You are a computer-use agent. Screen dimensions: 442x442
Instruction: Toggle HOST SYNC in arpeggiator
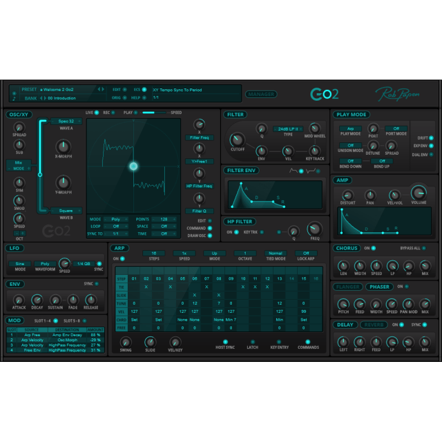point(225,342)
